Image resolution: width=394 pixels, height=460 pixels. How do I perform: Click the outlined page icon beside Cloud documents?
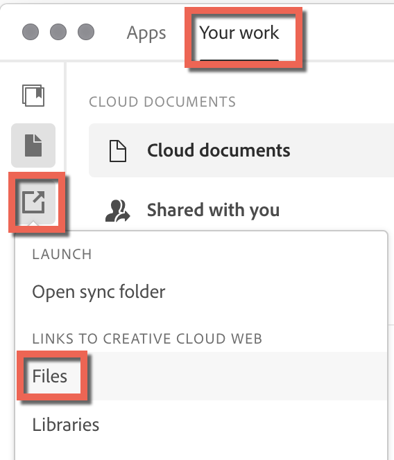pos(118,151)
